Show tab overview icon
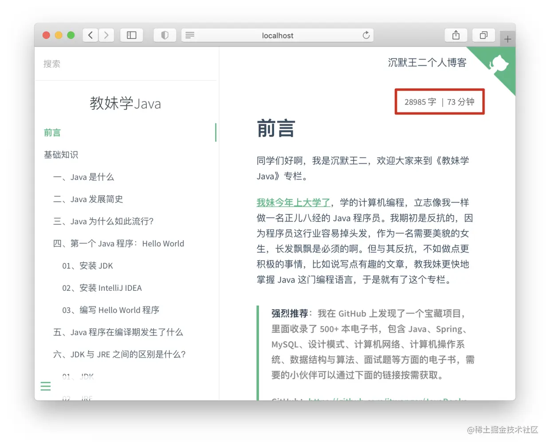This screenshot has height=446, width=550. [x=483, y=35]
